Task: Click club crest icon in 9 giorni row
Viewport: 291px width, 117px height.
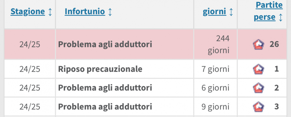Action: (x=258, y=107)
